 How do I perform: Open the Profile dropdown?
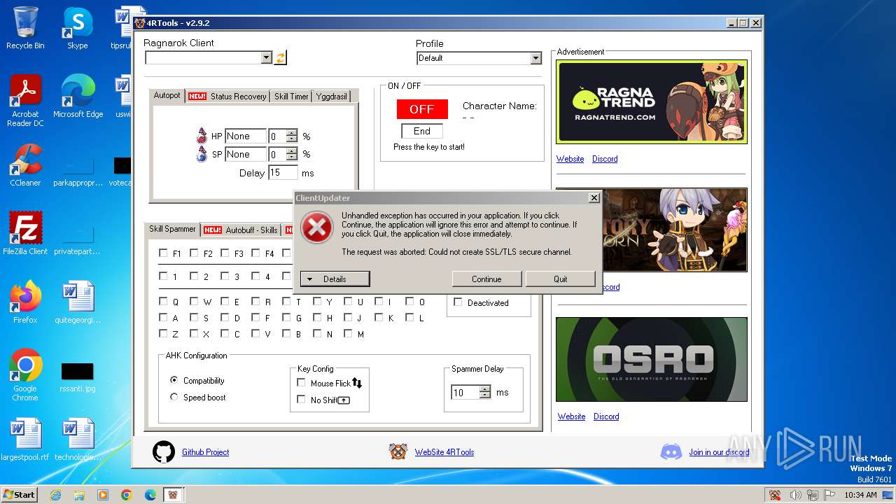coord(535,58)
